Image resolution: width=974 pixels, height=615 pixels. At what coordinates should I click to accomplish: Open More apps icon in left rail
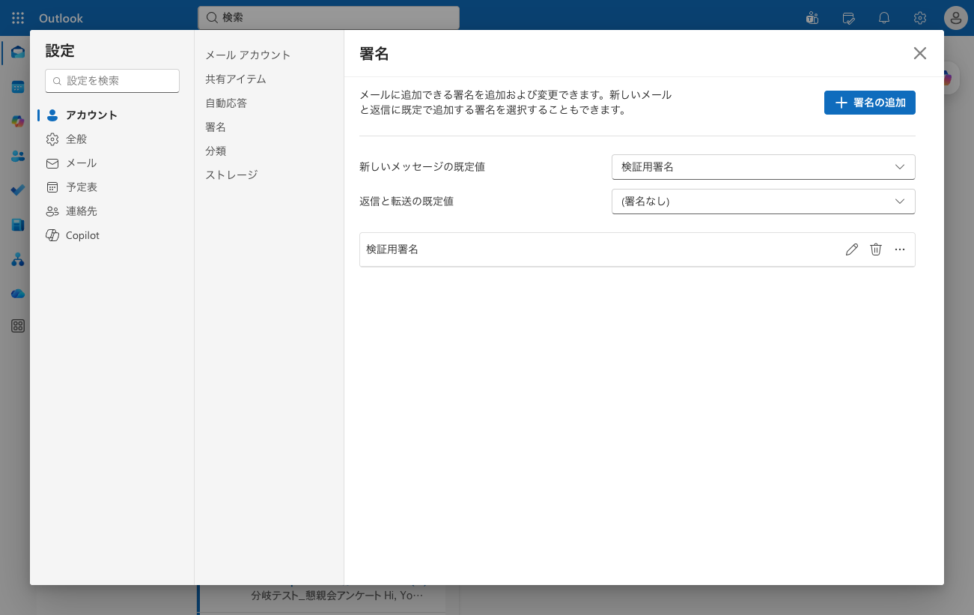pyautogui.click(x=18, y=326)
